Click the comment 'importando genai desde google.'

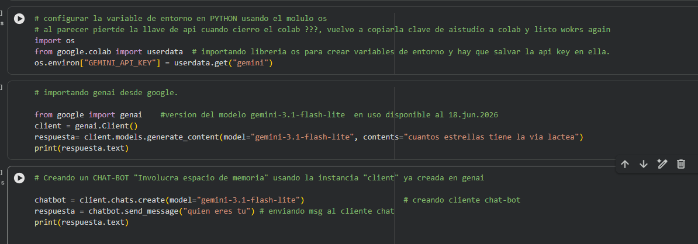(x=106, y=93)
